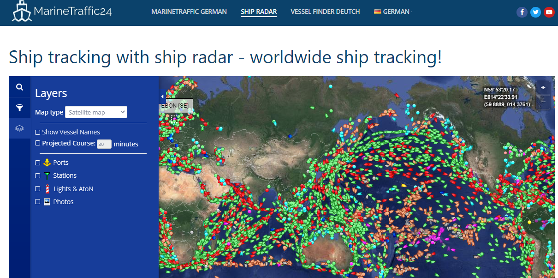Image resolution: width=558 pixels, height=278 pixels.
Task: Zoom out the map with minus button
Action: tap(543, 101)
